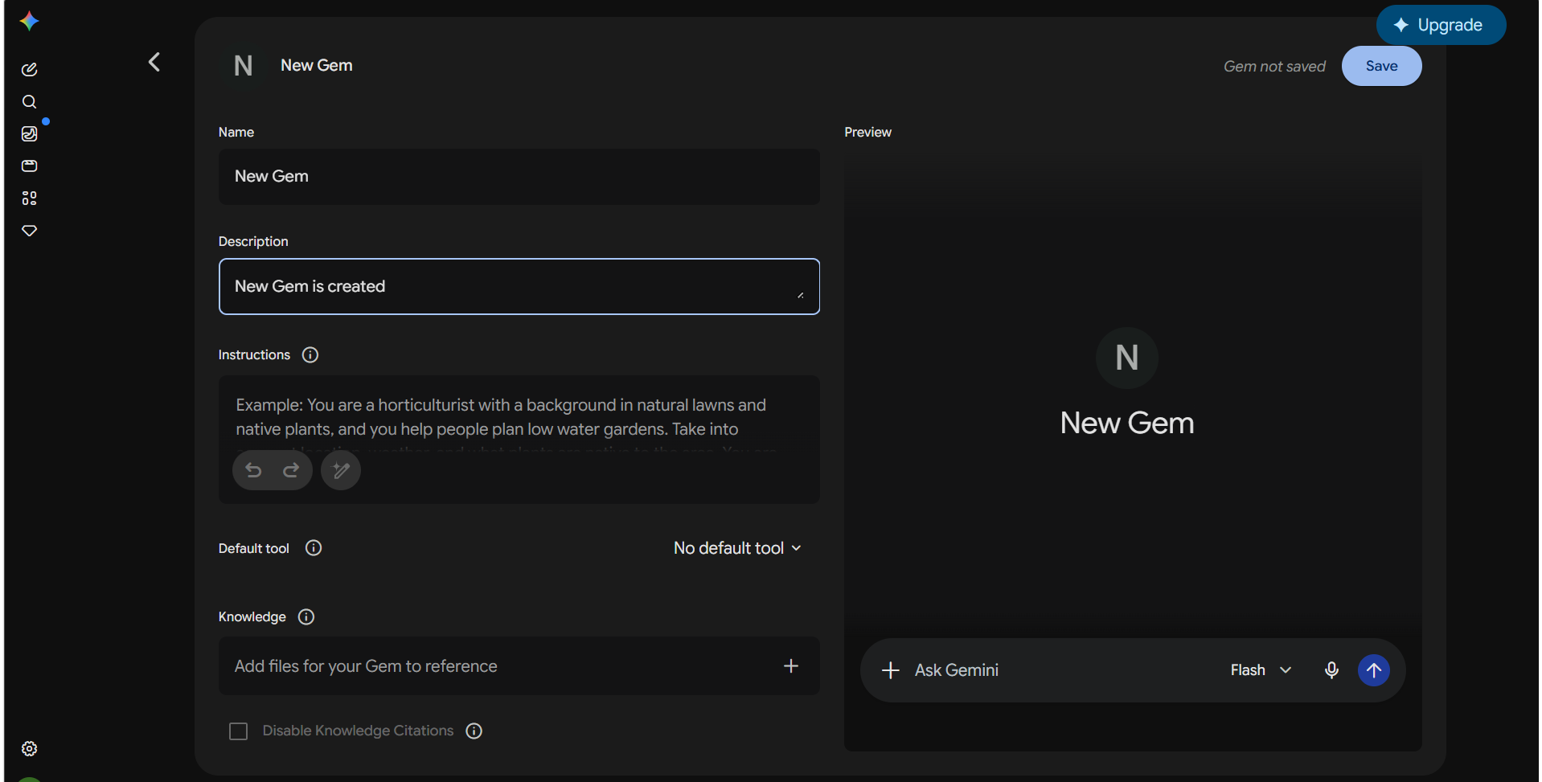
Task: Open the No default tool dropdown
Action: 737,548
